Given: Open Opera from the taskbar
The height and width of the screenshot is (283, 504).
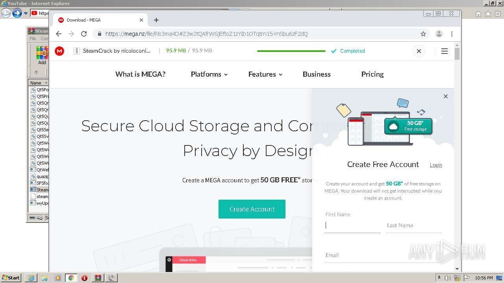Looking at the screenshot, I should tap(84, 278).
